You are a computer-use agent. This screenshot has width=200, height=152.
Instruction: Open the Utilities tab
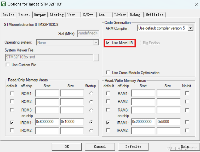pos(155,15)
